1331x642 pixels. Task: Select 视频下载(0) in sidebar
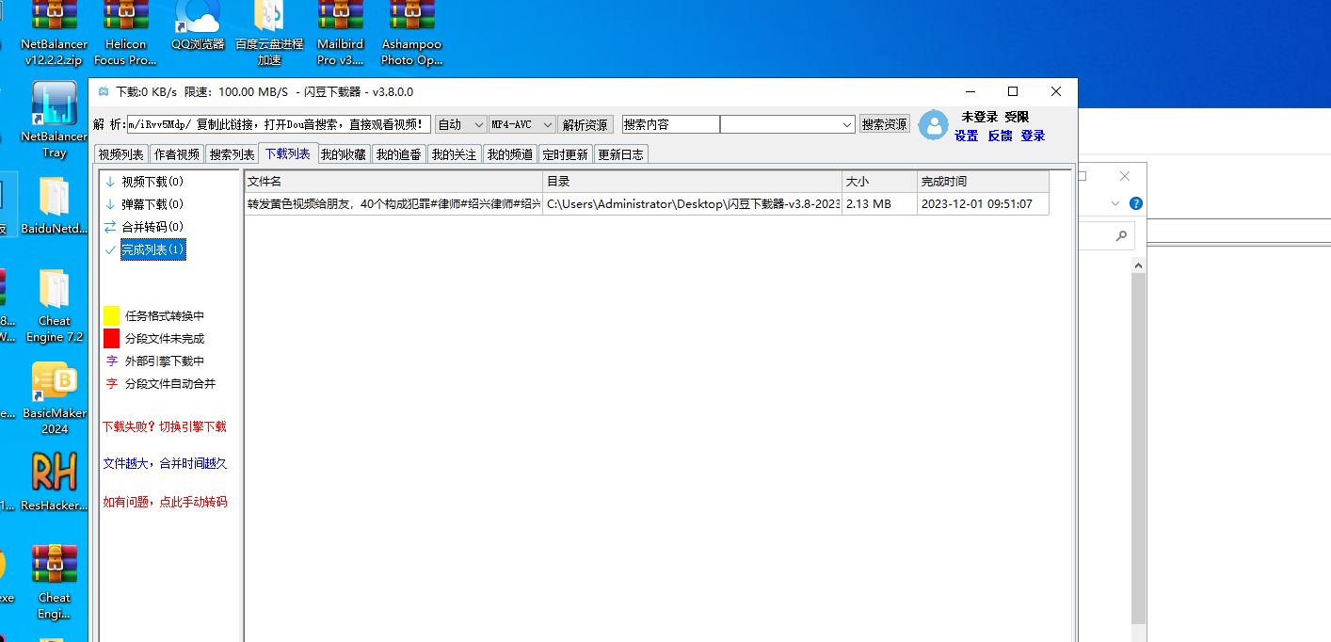(152, 182)
